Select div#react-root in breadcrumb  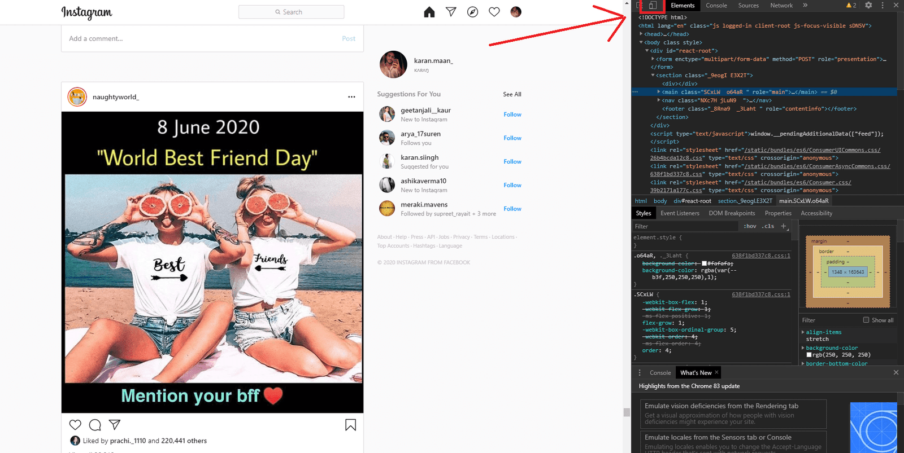(x=692, y=201)
